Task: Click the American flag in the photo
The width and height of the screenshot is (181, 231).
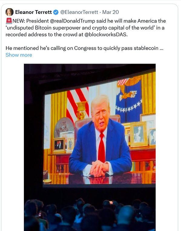Action: point(77,104)
